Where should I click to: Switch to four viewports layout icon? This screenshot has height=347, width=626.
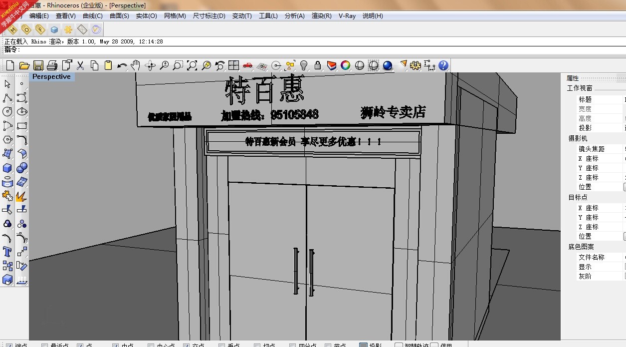(x=233, y=65)
